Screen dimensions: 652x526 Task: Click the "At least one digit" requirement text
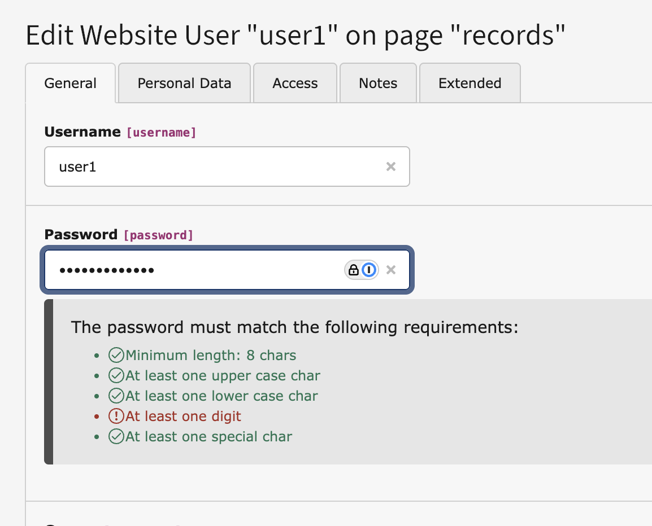click(x=184, y=417)
